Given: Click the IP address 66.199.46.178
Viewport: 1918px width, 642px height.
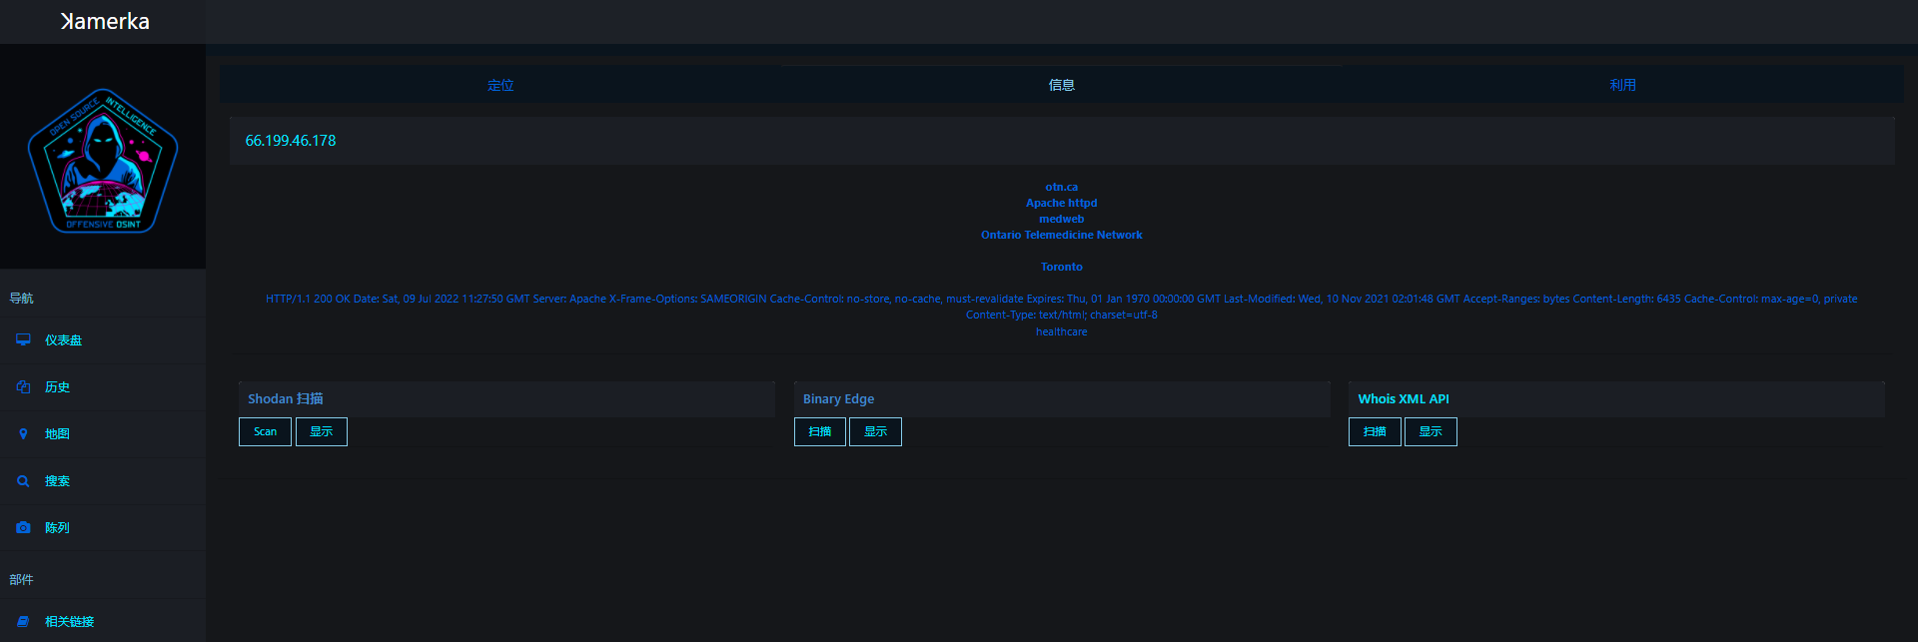Looking at the screenshot, I should point(291,141).
